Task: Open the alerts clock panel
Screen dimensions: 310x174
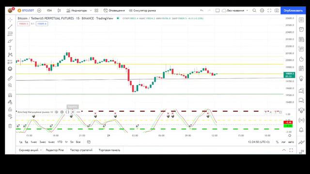Action: click(301, 29)
